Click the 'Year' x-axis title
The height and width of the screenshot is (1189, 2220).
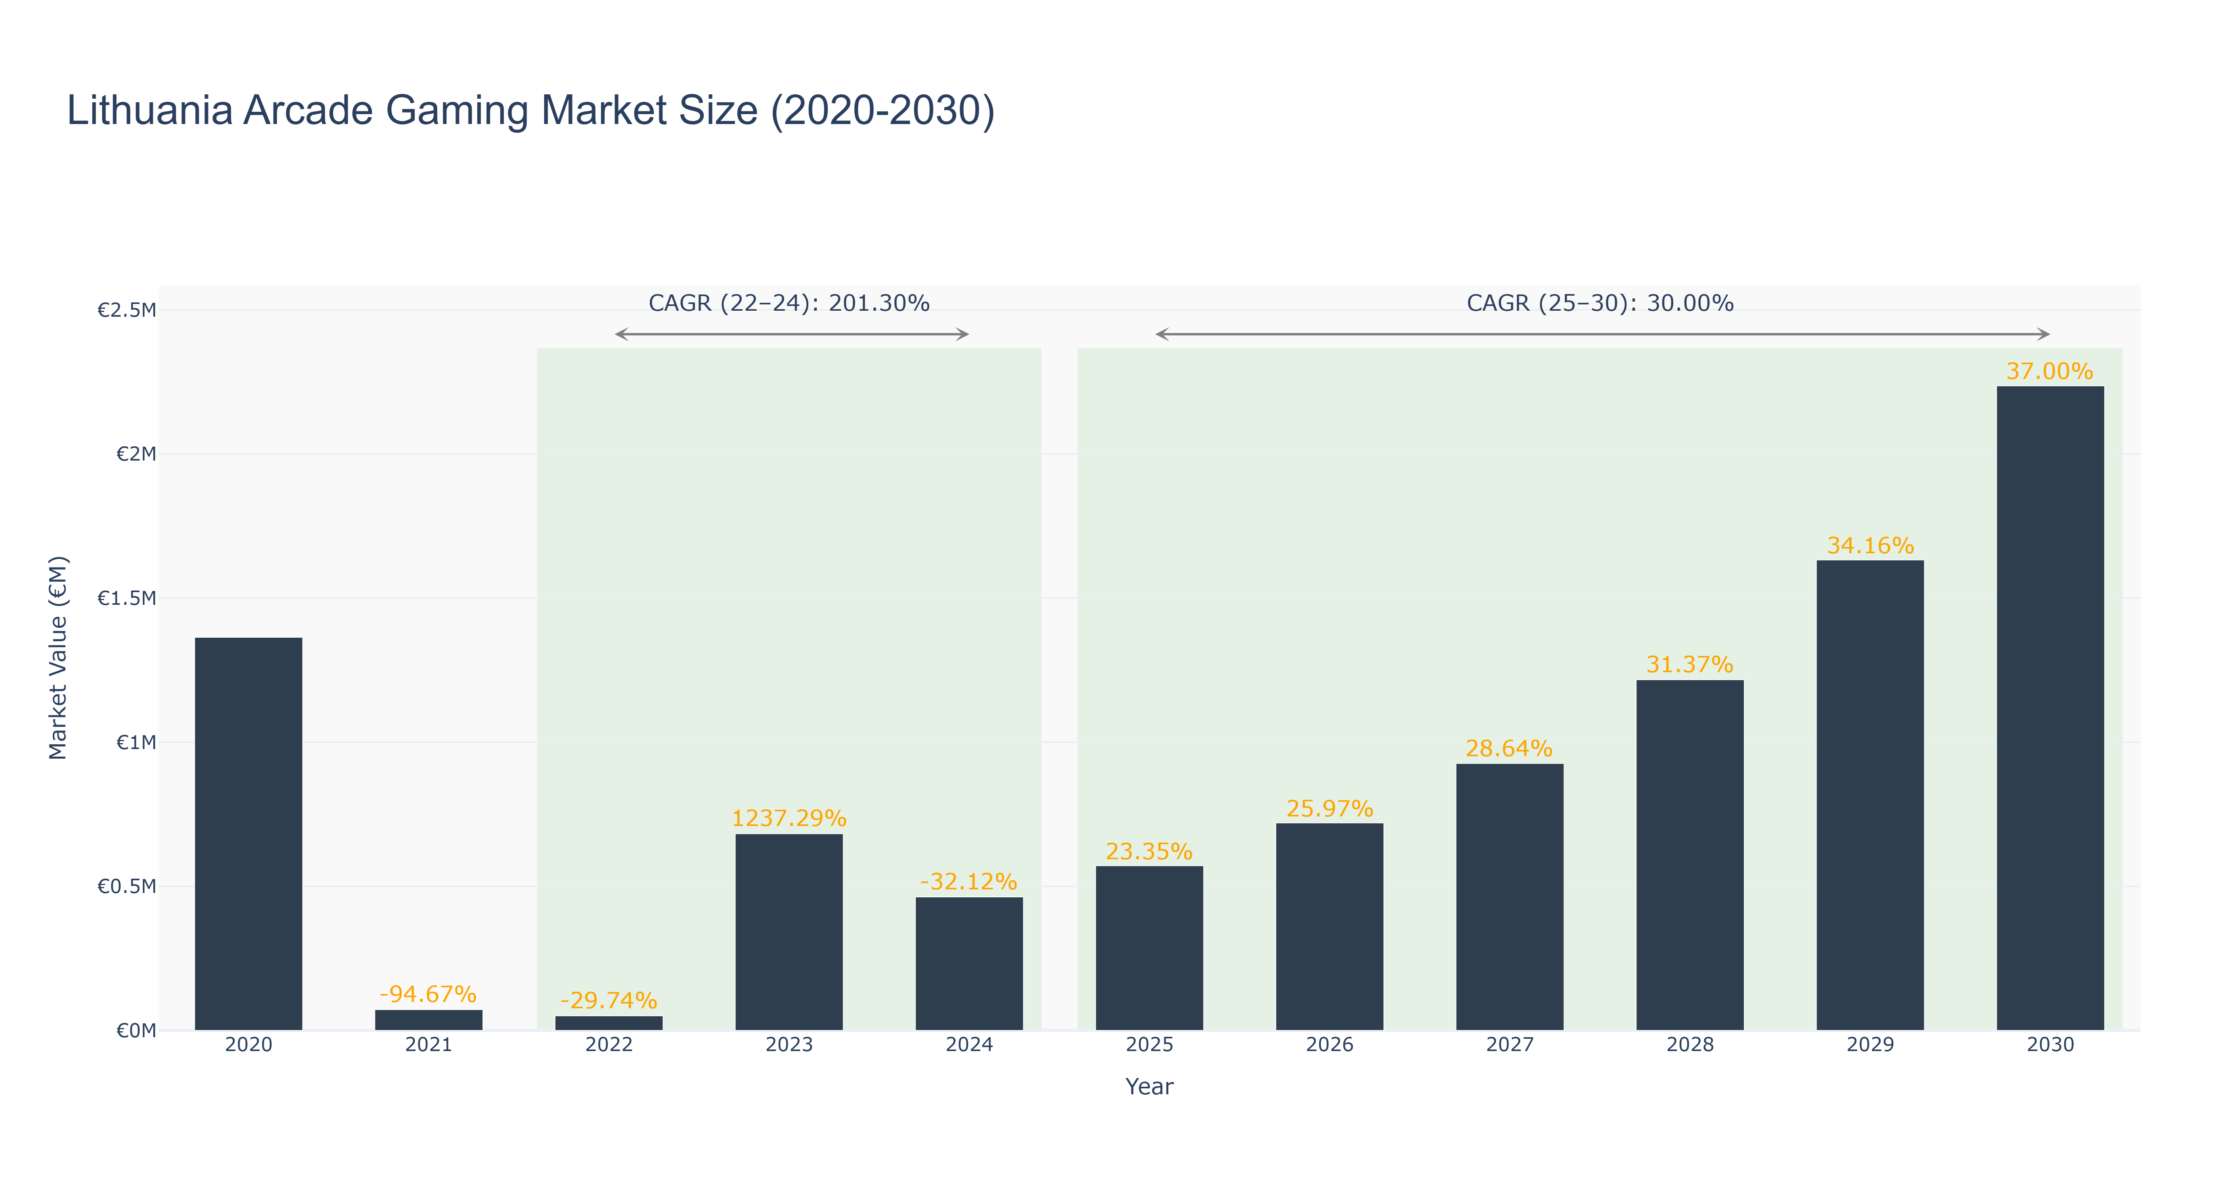pyautogui.click(x=1149, y=1086)
